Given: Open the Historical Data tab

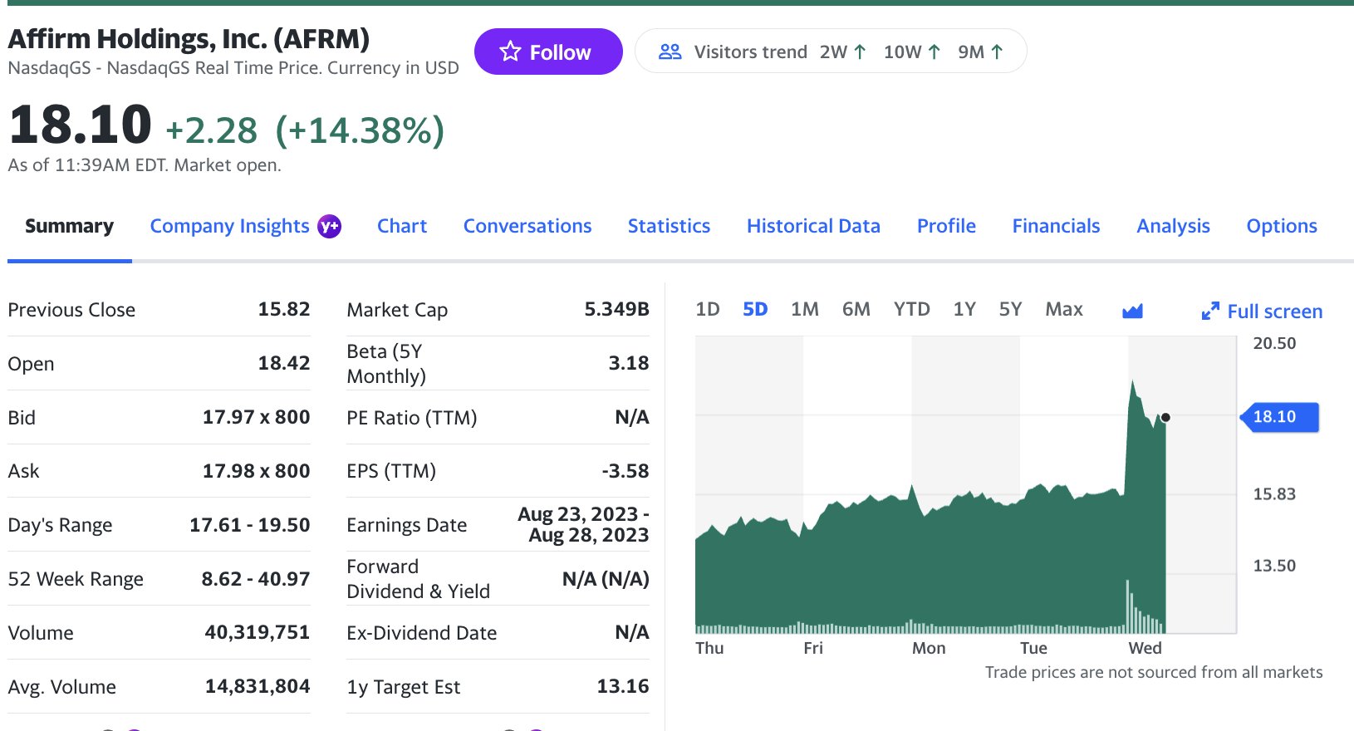Looking at the screenshot, I should [813, 226].
